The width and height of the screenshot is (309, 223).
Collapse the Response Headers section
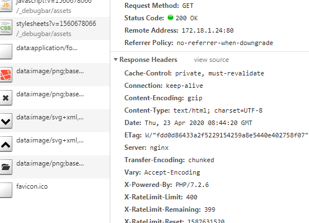coord(116,60)
